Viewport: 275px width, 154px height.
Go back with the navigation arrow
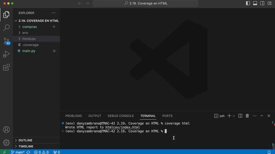[x=80, y=3]
